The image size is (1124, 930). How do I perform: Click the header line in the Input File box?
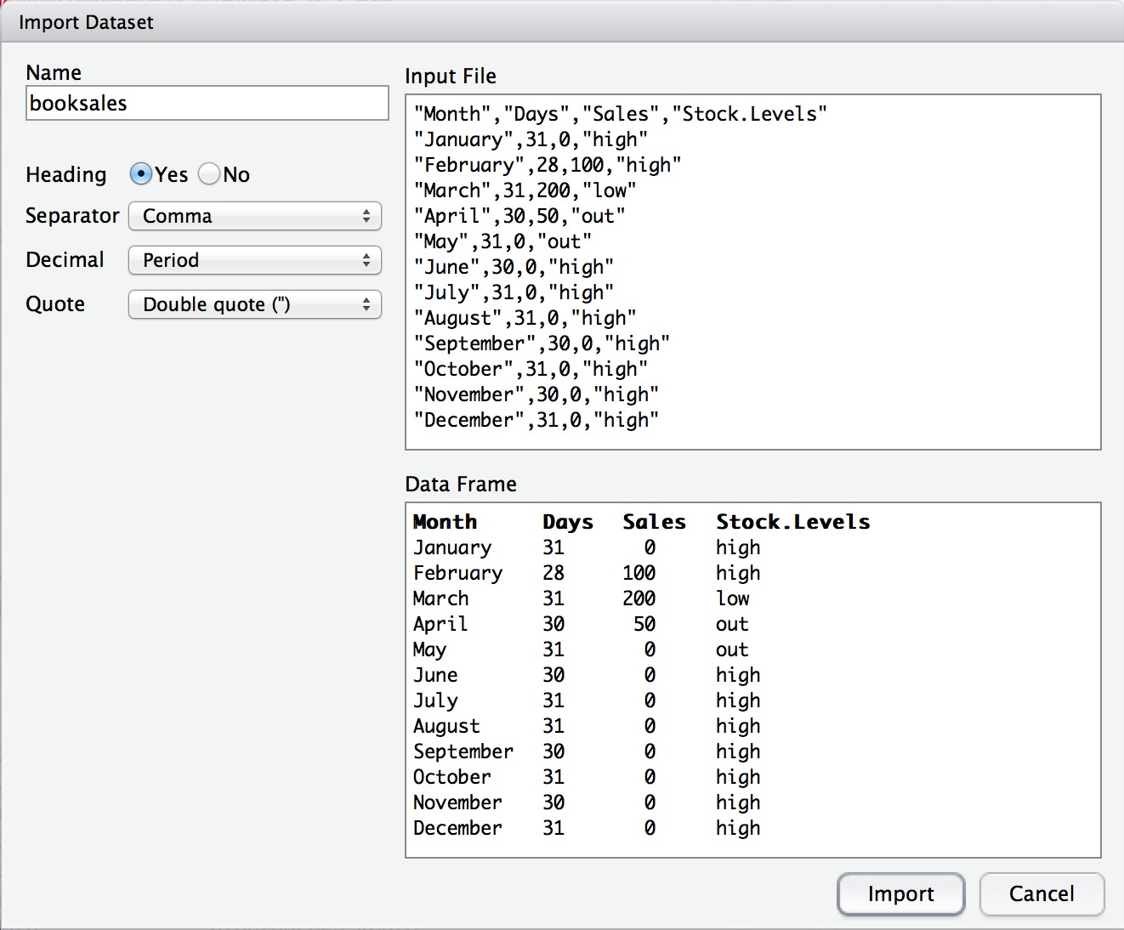620,114
